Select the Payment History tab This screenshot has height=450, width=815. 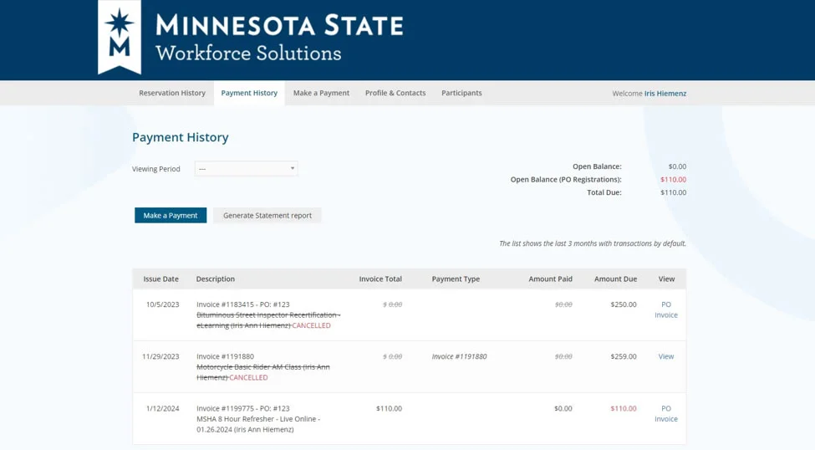(x=249, y=93)
